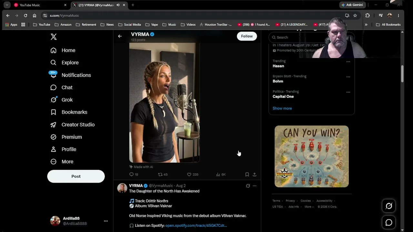Click the browser reload button

pos(25,15)
